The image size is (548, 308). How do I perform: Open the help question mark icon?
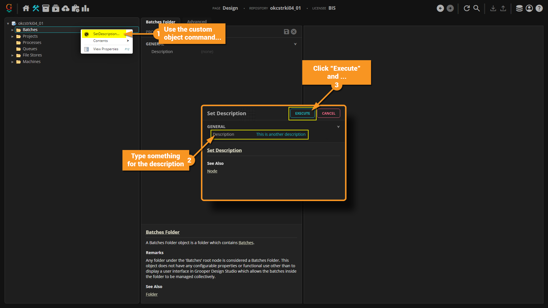pos(539,8)
